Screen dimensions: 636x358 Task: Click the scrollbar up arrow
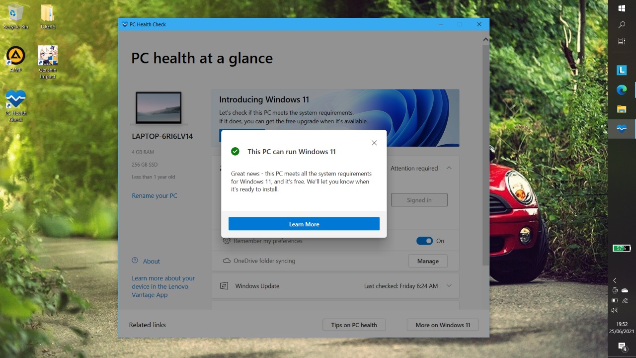(485, 39)
